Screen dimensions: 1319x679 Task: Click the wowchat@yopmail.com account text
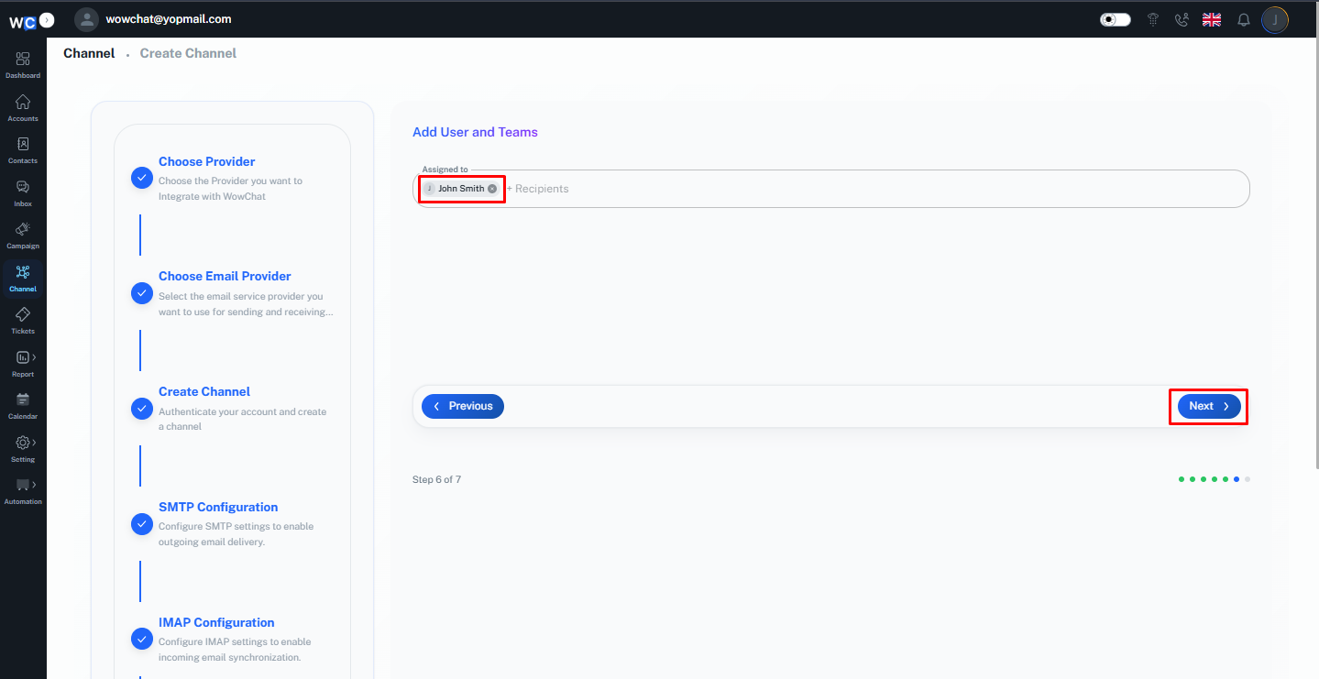pyautogui.click(x=169, y=18)
